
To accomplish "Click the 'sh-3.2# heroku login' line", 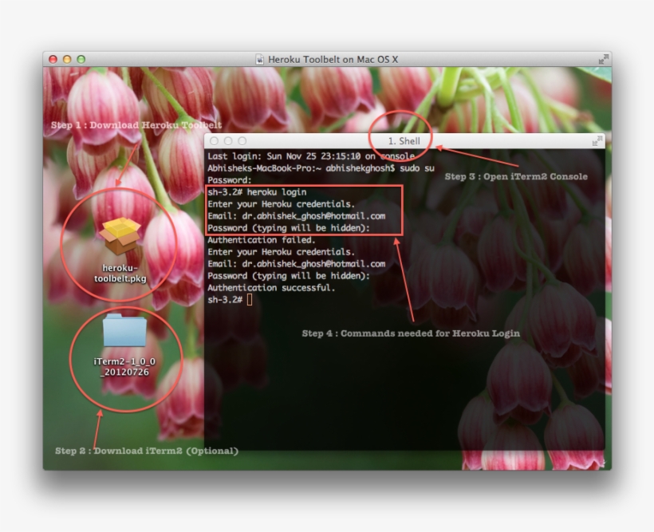I will click(x=257, y=192).
